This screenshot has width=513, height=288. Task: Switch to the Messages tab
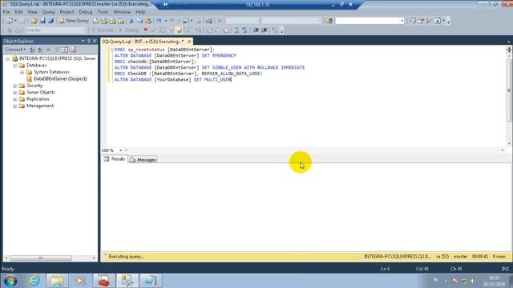coord(143,160)
